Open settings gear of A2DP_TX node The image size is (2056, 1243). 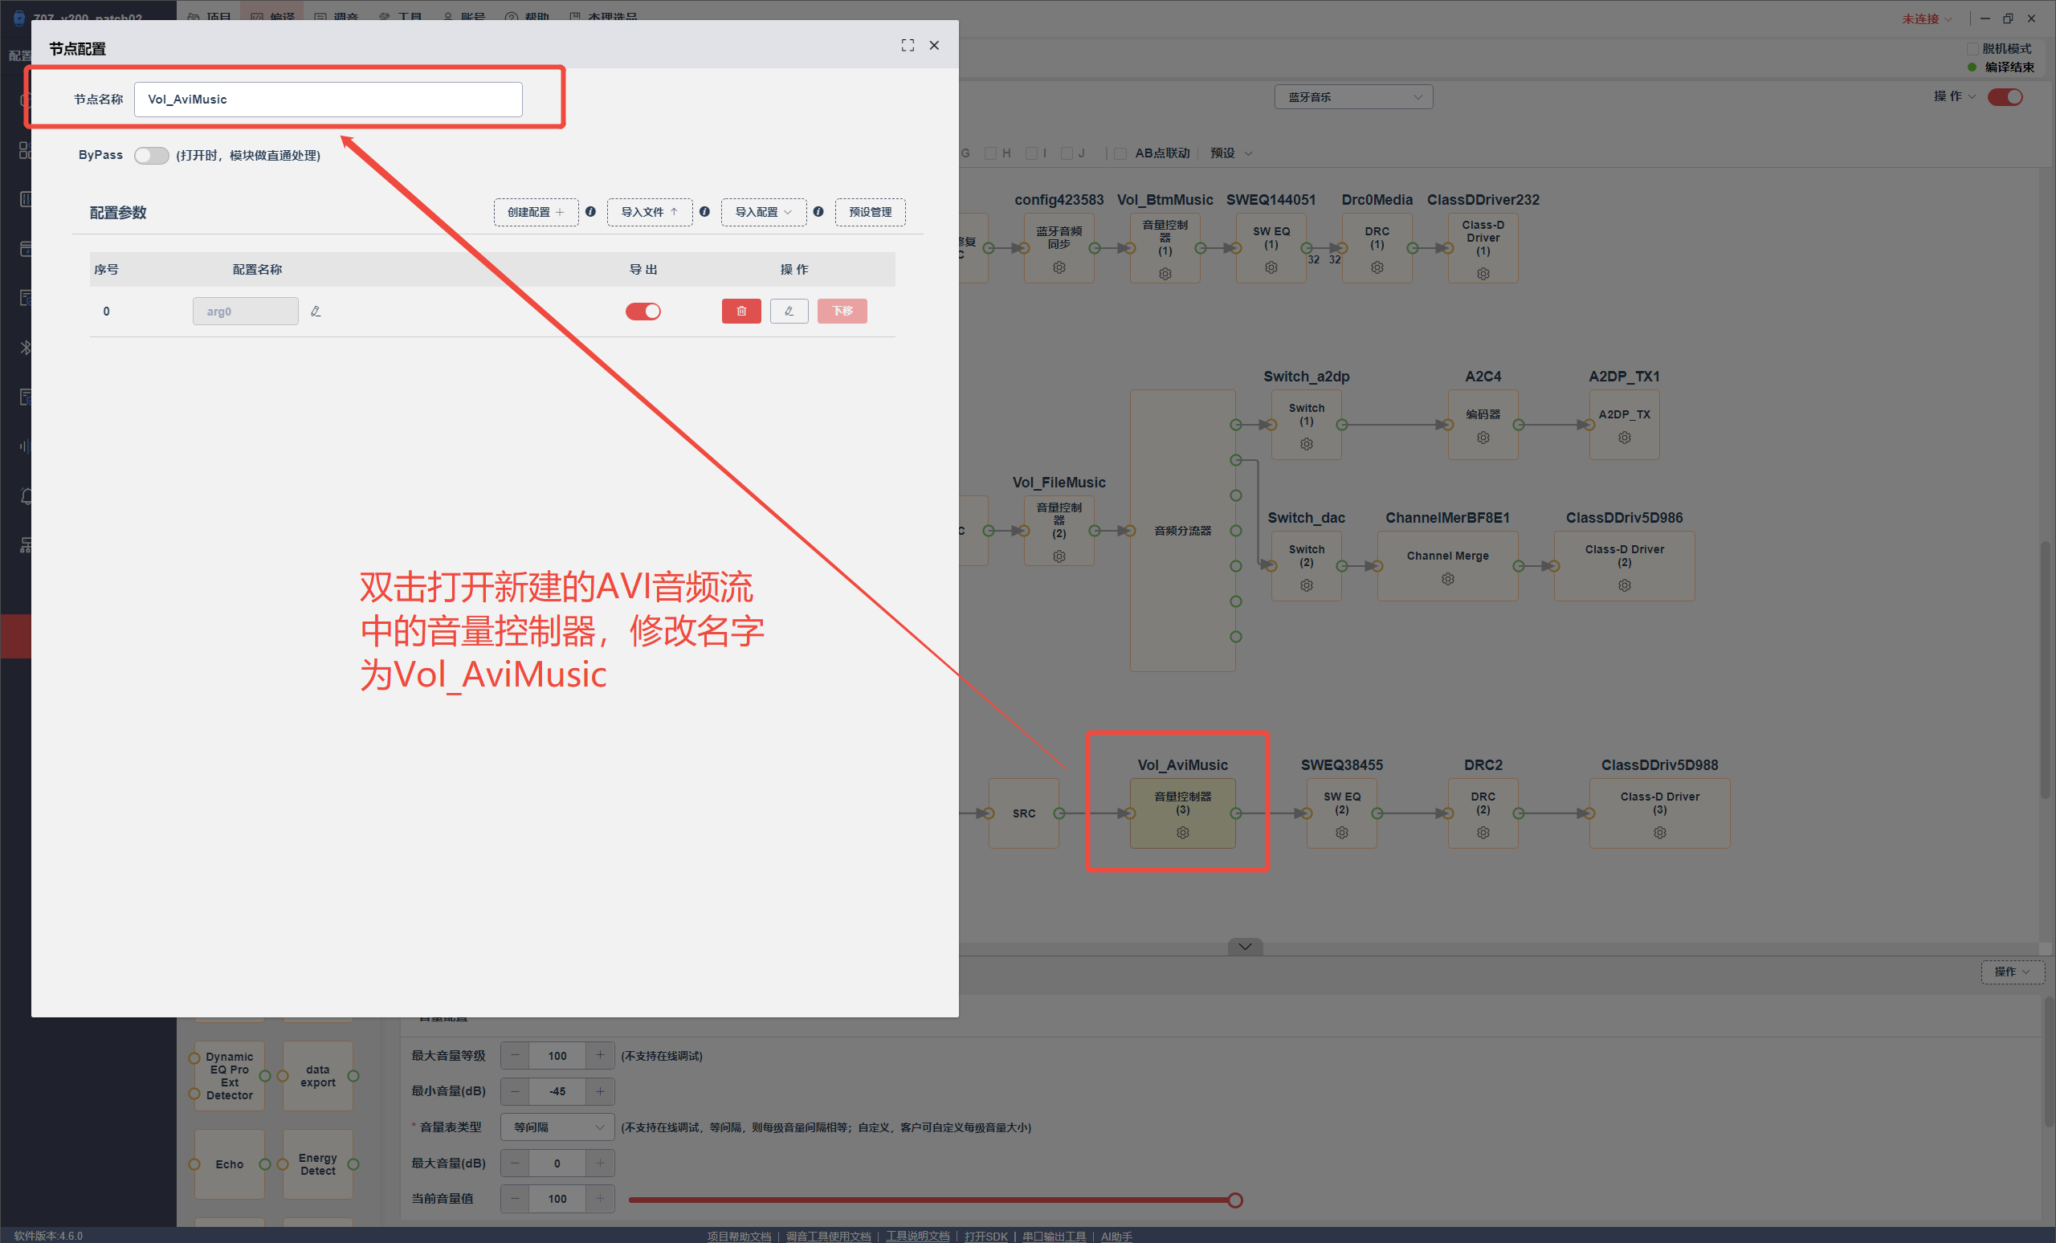click(x=1624, y=437)
